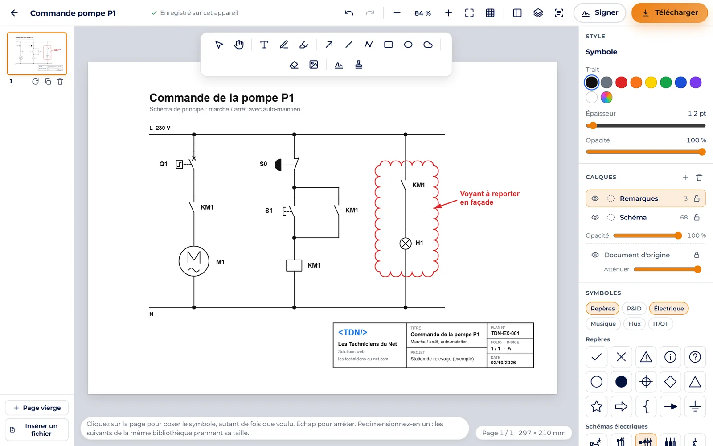
Task: Hide the Schéma layer
Action: point(595,217)
